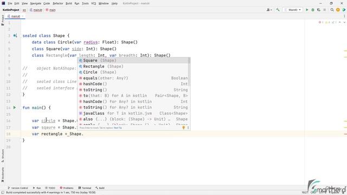Screen dimensions: 347x195
Task: Click the red error count indicator in editor
Action: (x=321, y=22)
